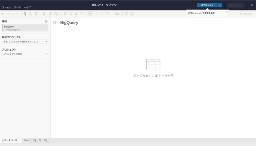Click the Sort descending toolbar icon
This screenshot has height=146, width=256.
(76, 14)
